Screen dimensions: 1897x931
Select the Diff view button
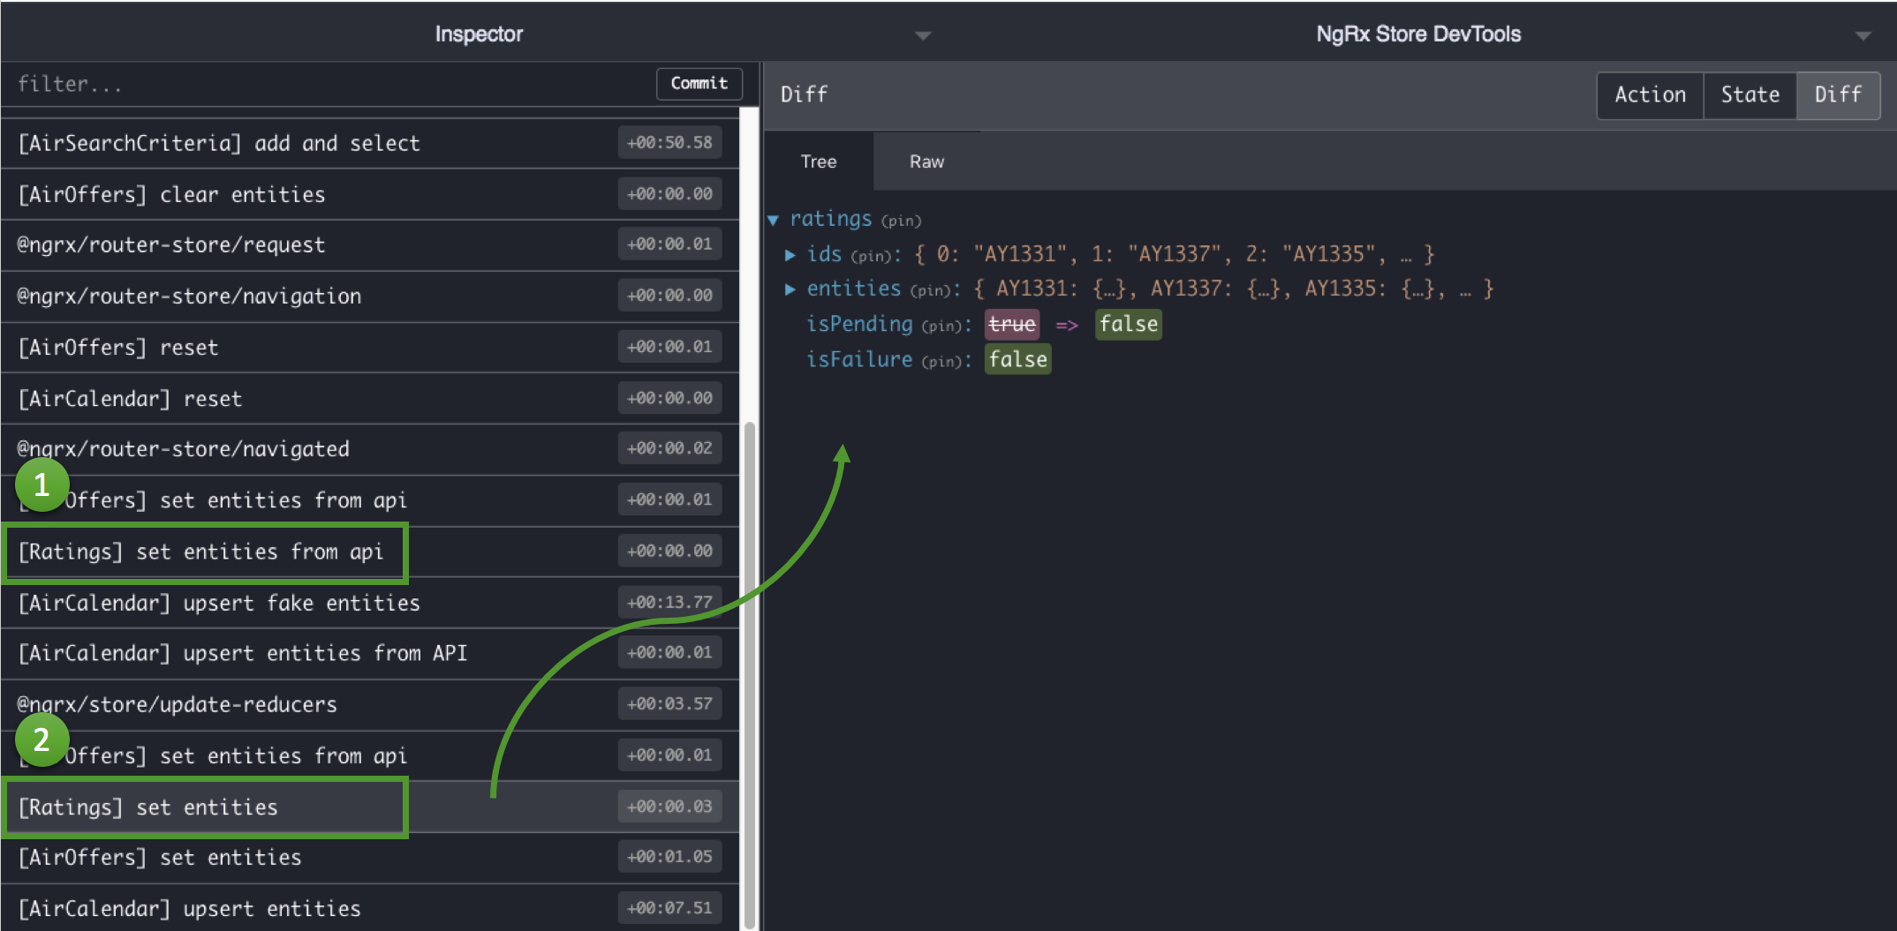[1838, 95]
